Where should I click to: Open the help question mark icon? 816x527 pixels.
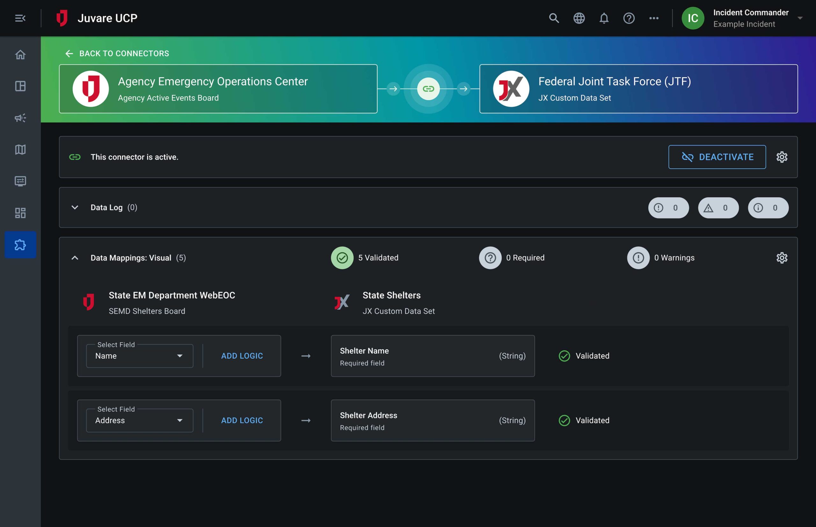point(629,18)
